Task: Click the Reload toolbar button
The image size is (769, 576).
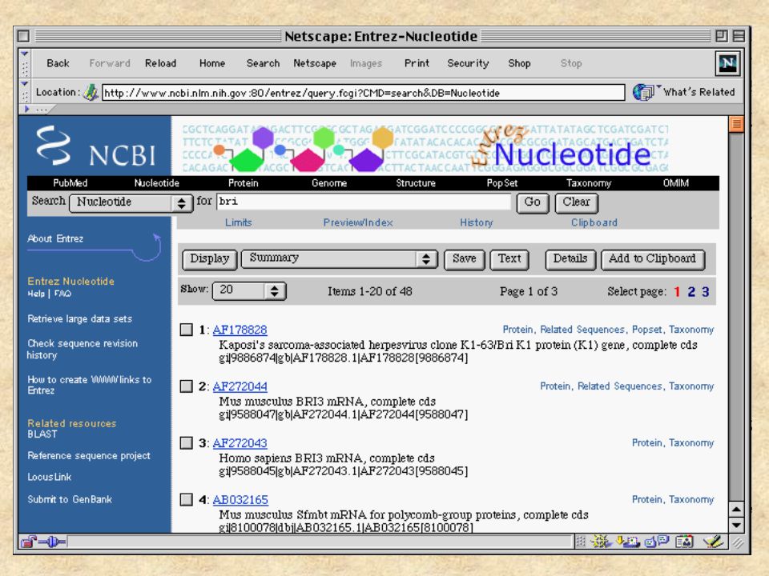Action: 160,63
